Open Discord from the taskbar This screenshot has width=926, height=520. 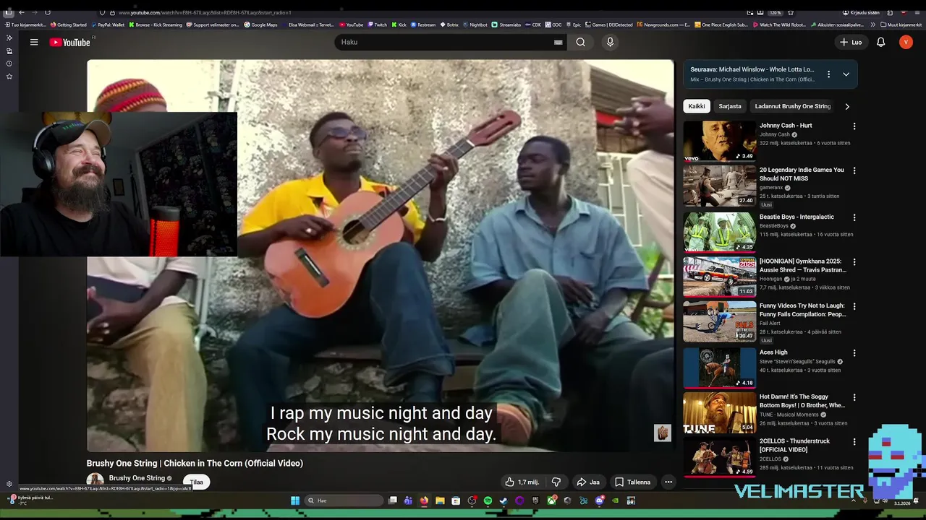pyautogui.click(x=600, y=500)
